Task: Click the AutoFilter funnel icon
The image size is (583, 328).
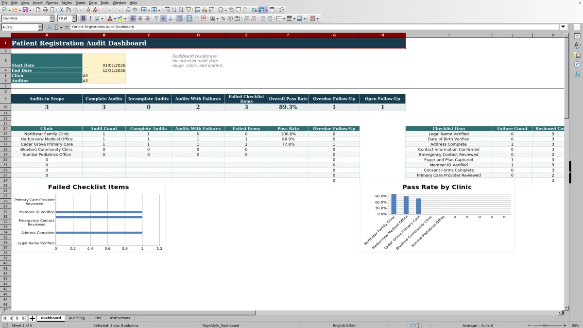Action: [188, 10]
